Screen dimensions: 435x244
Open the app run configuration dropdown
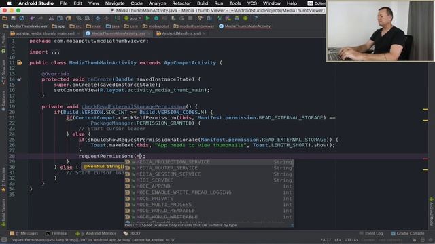133,18
